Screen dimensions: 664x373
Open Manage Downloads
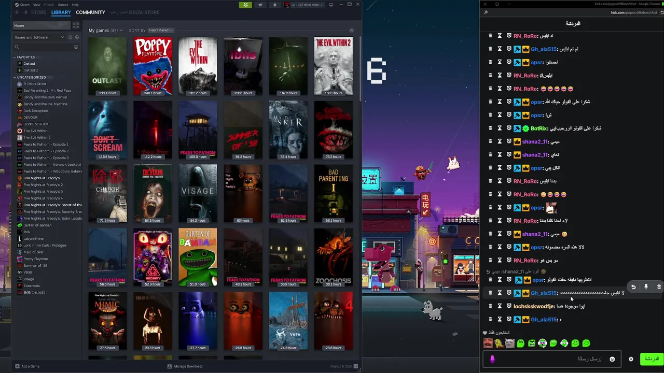(x=185, y=366)
